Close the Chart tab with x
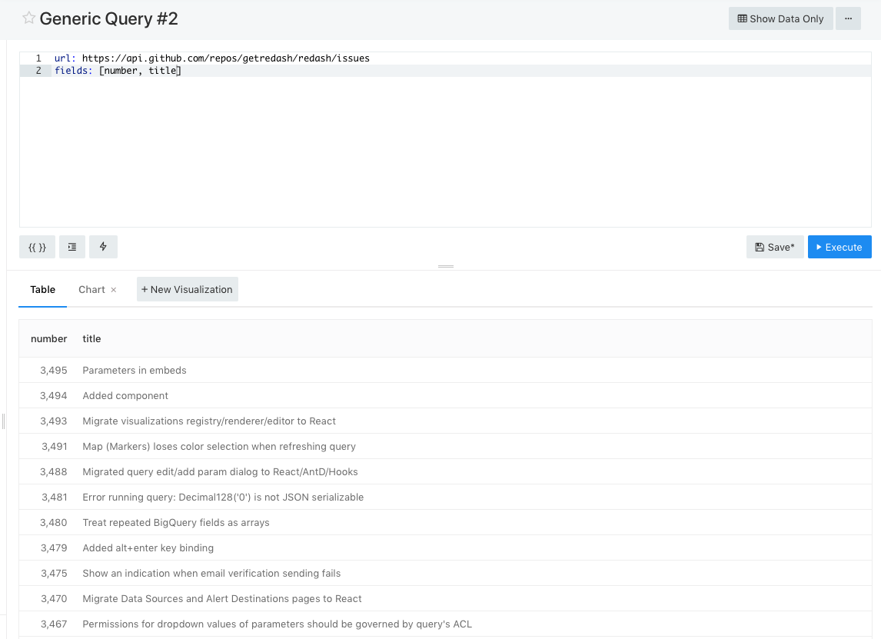This screenshot has height=639, width=881. coord(114,290)
